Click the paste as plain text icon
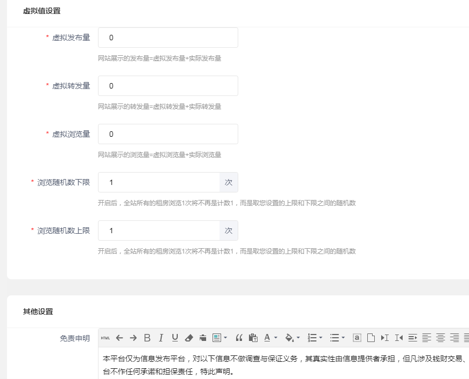 point(253,338)
